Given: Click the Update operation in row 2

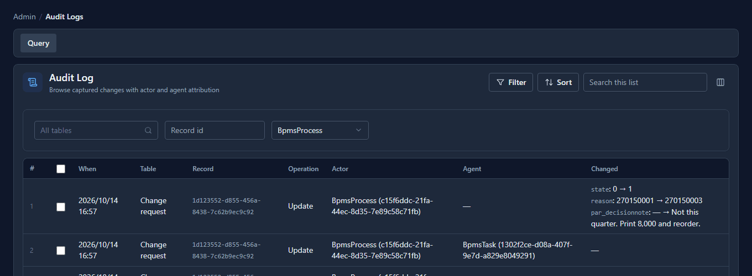Looking at the screenshot, I should coord(301,250).
